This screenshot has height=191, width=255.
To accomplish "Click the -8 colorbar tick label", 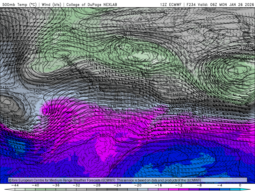I will point(200,185).
